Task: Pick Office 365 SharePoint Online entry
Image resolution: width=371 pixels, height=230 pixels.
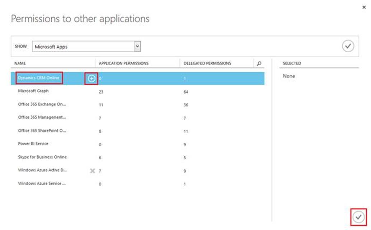Action: tap(42, 131)
